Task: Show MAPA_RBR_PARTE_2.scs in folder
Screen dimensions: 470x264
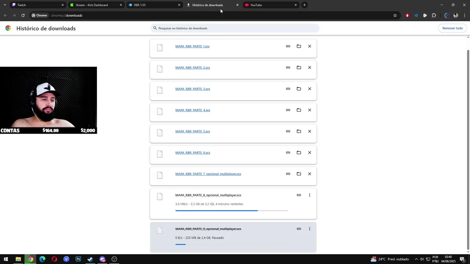Action: pos(299,67)
